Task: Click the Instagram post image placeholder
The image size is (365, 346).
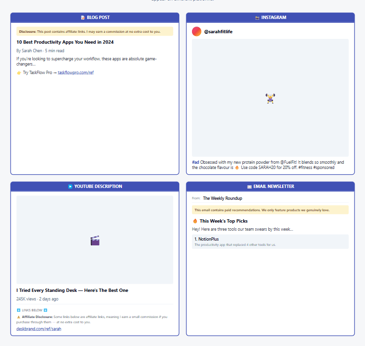Action: (270, 98)
